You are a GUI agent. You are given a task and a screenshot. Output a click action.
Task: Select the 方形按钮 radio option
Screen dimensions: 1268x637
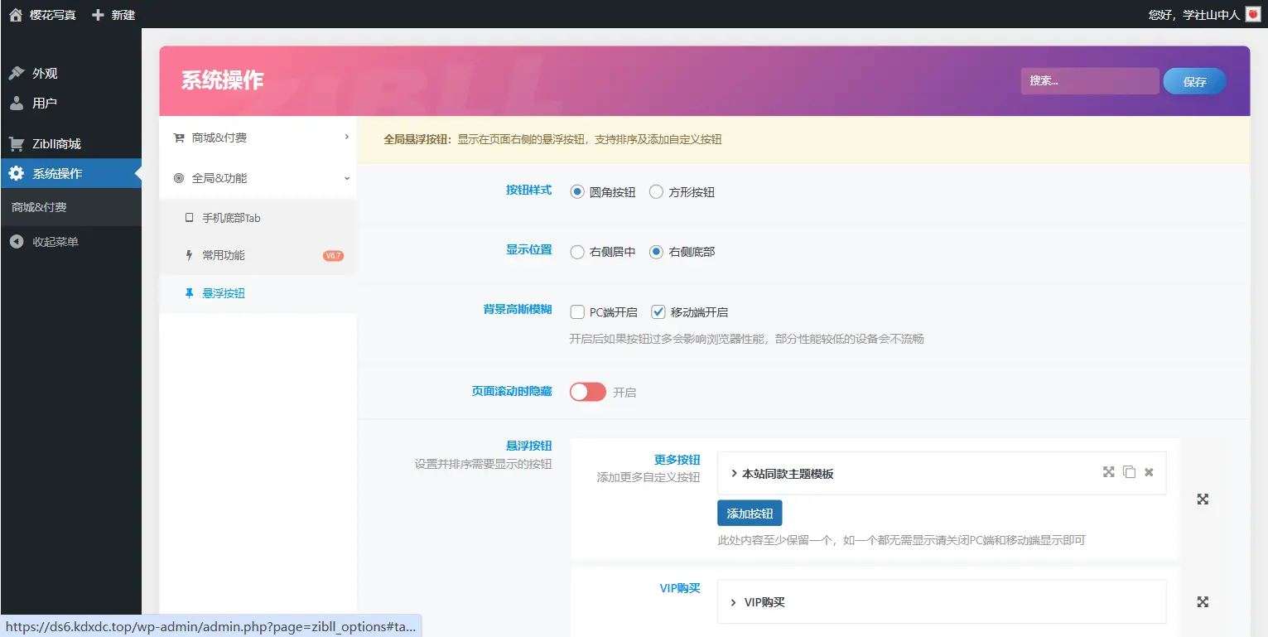tap(655, 191)
